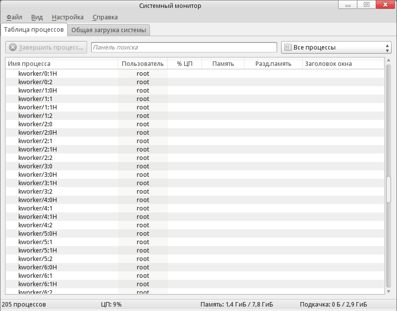The width and height of the screenshot is (397, 311).
Task: Select process kworker/6:1
Action: tap(195, 276)
